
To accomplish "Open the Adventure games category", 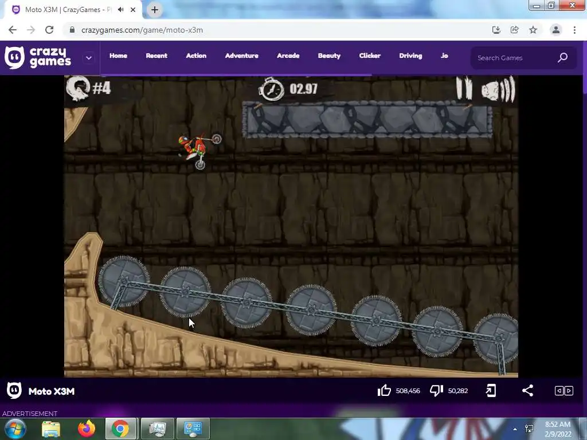I will 242,56.
